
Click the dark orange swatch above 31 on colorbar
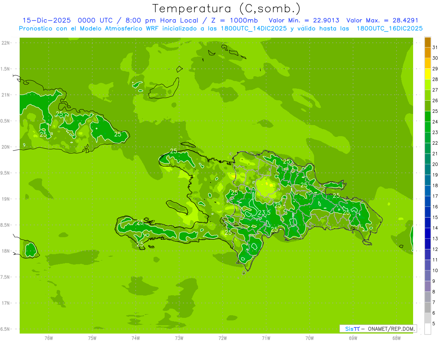coord(428,42)
